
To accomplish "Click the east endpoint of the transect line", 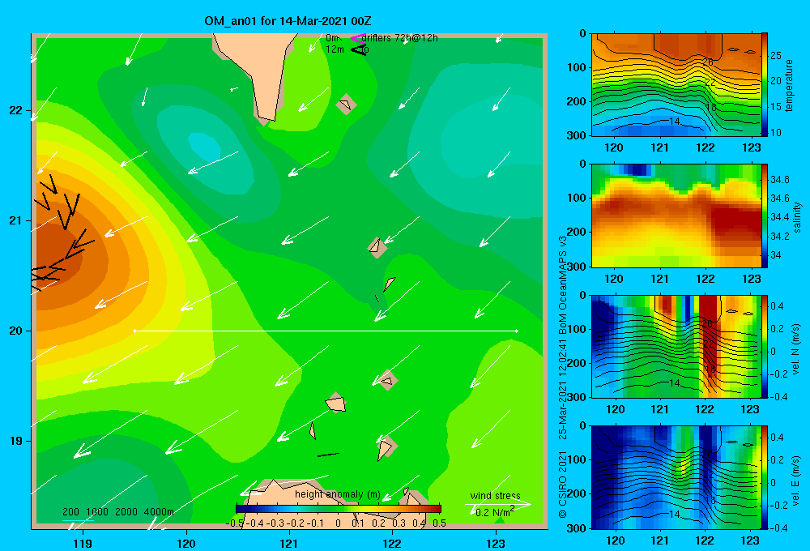I will pyautogui.click(x=517, y=331).
